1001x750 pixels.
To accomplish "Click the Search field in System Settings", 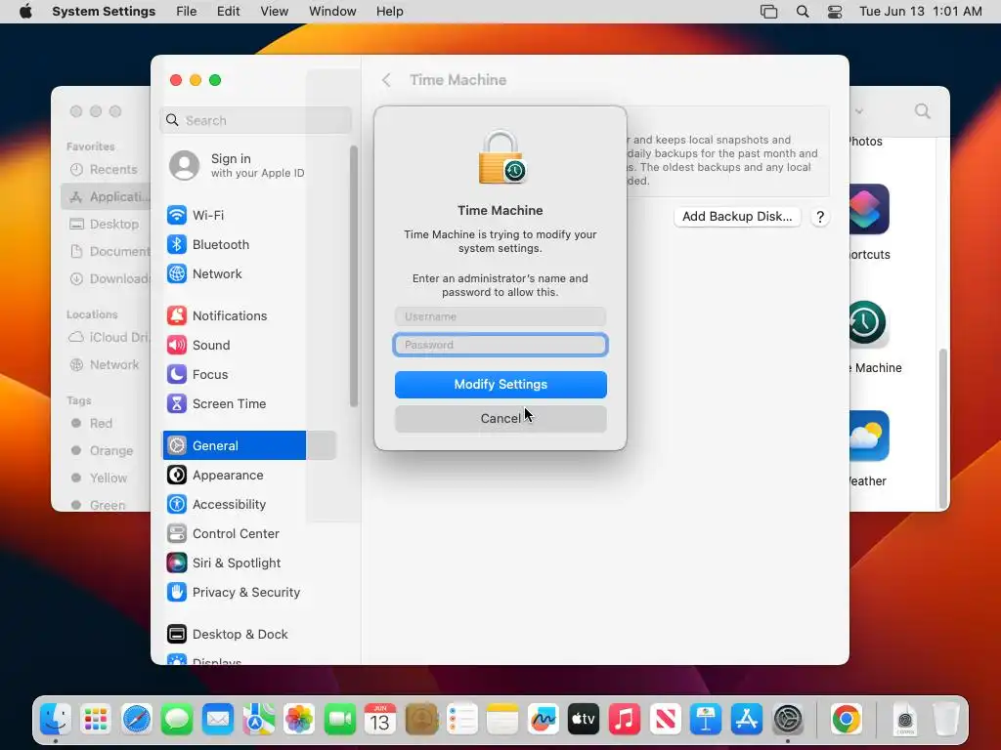I will pyautogui.click(x=255, y=120).
